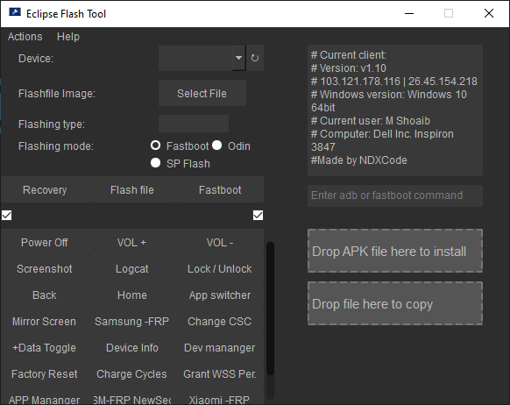The width and height of the screenshot is (510, 405).
Task: Click the Samsung -FRP button
Action: (132, 322)
